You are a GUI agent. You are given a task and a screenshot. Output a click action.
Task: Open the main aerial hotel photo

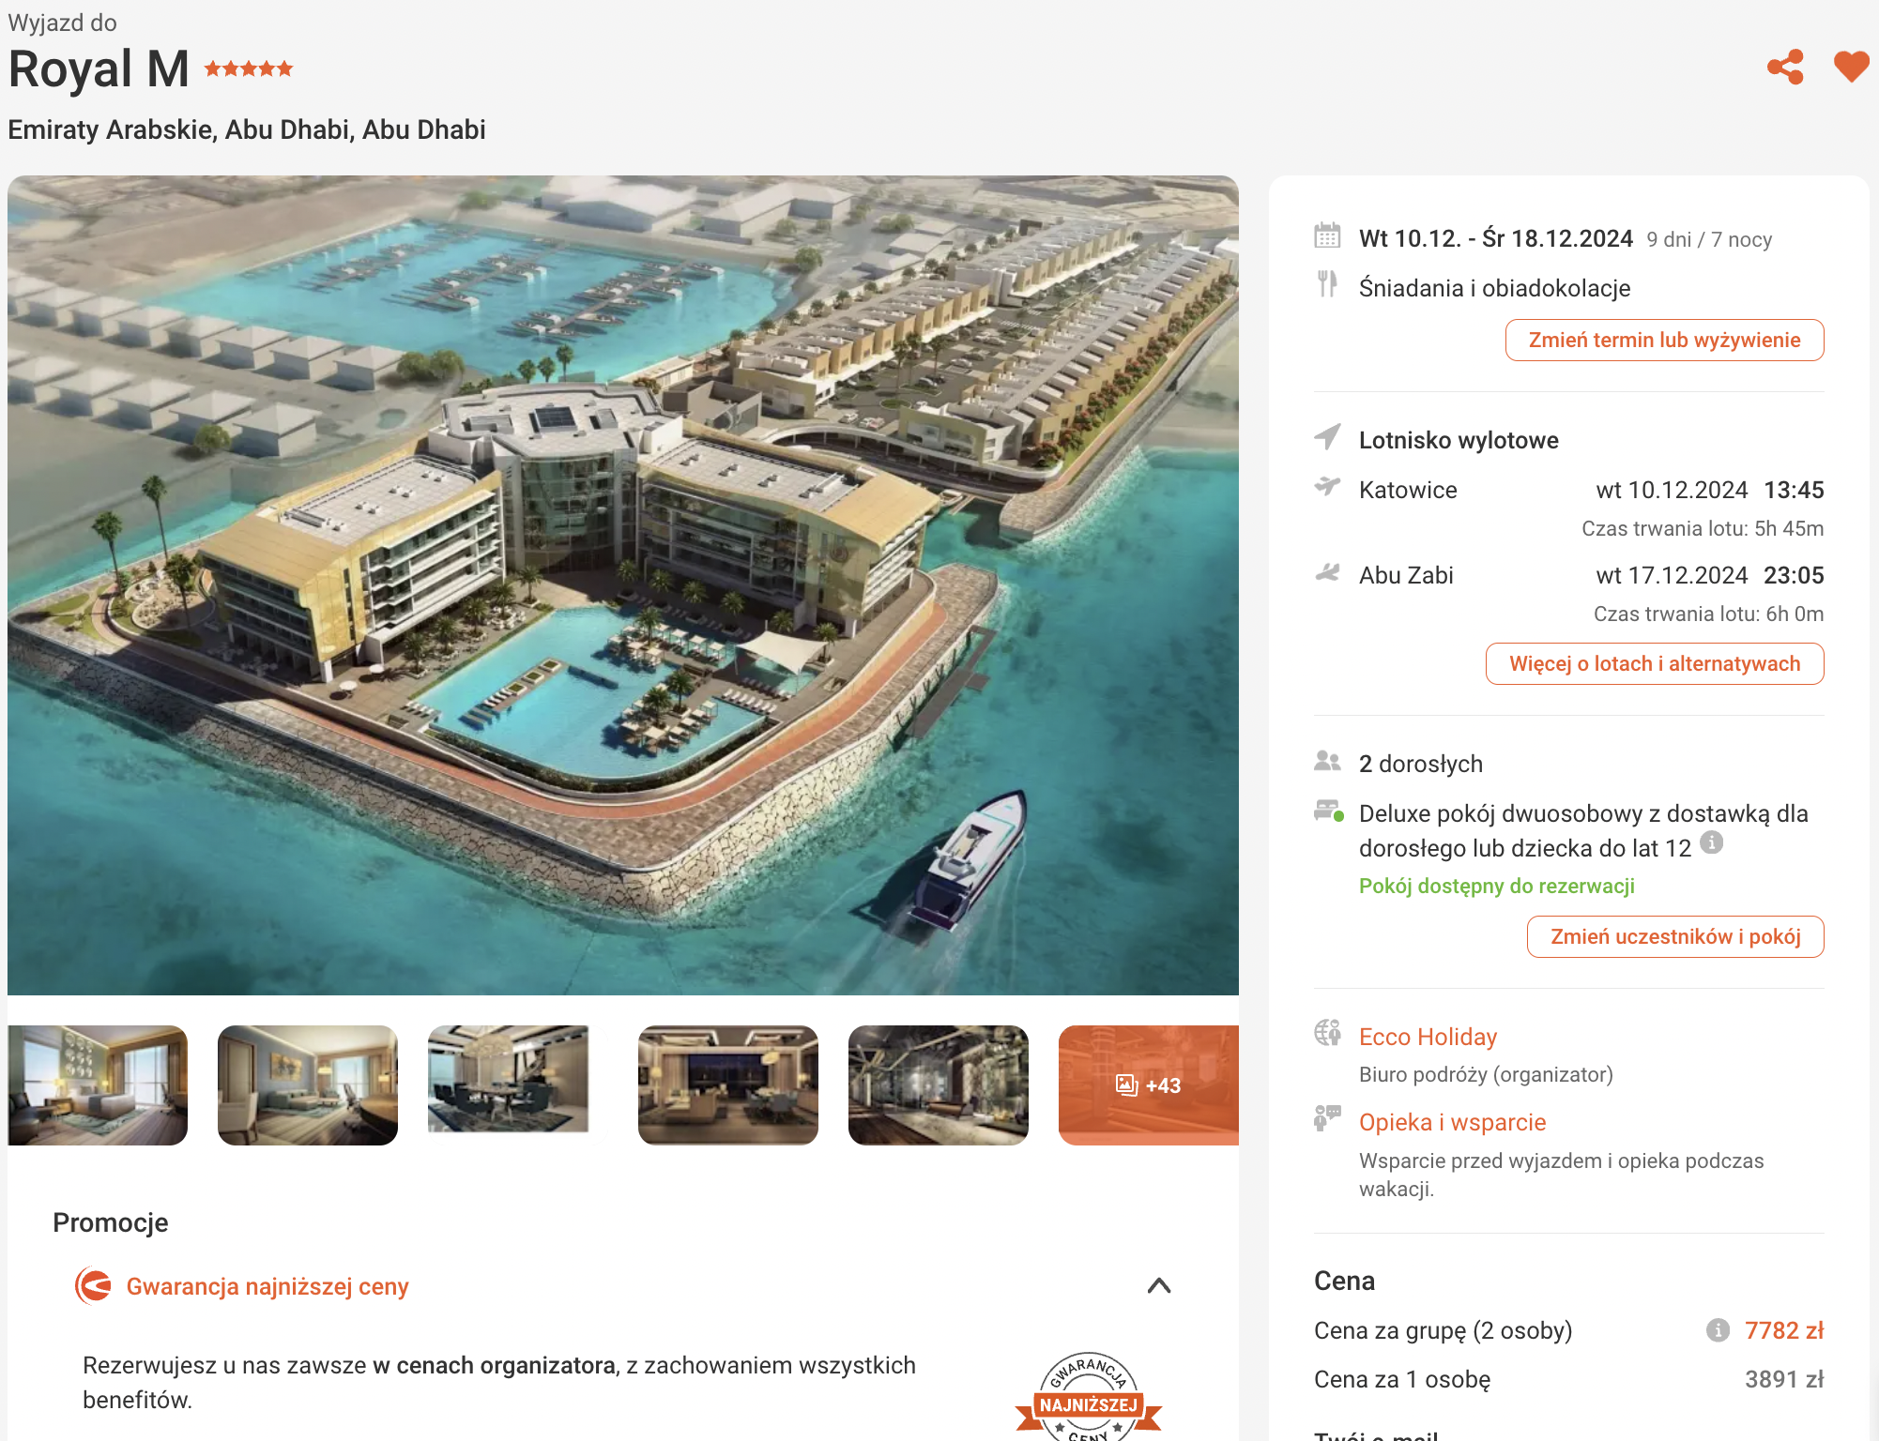tap(623, 585)
